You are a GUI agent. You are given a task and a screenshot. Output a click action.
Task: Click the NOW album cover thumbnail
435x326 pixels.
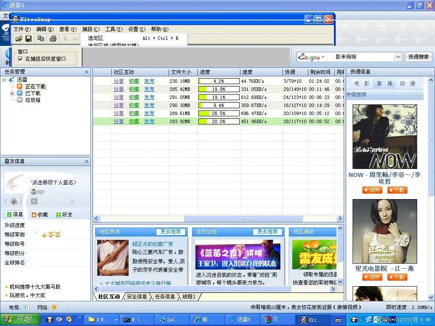[x=384, y=137]
